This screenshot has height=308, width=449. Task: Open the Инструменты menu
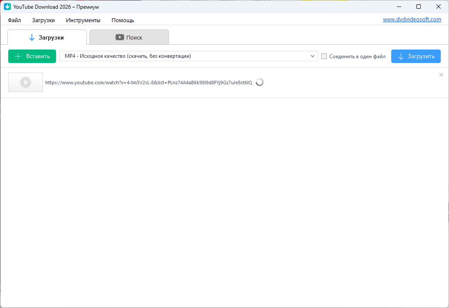pyautogui.click(x=83, y=20)
